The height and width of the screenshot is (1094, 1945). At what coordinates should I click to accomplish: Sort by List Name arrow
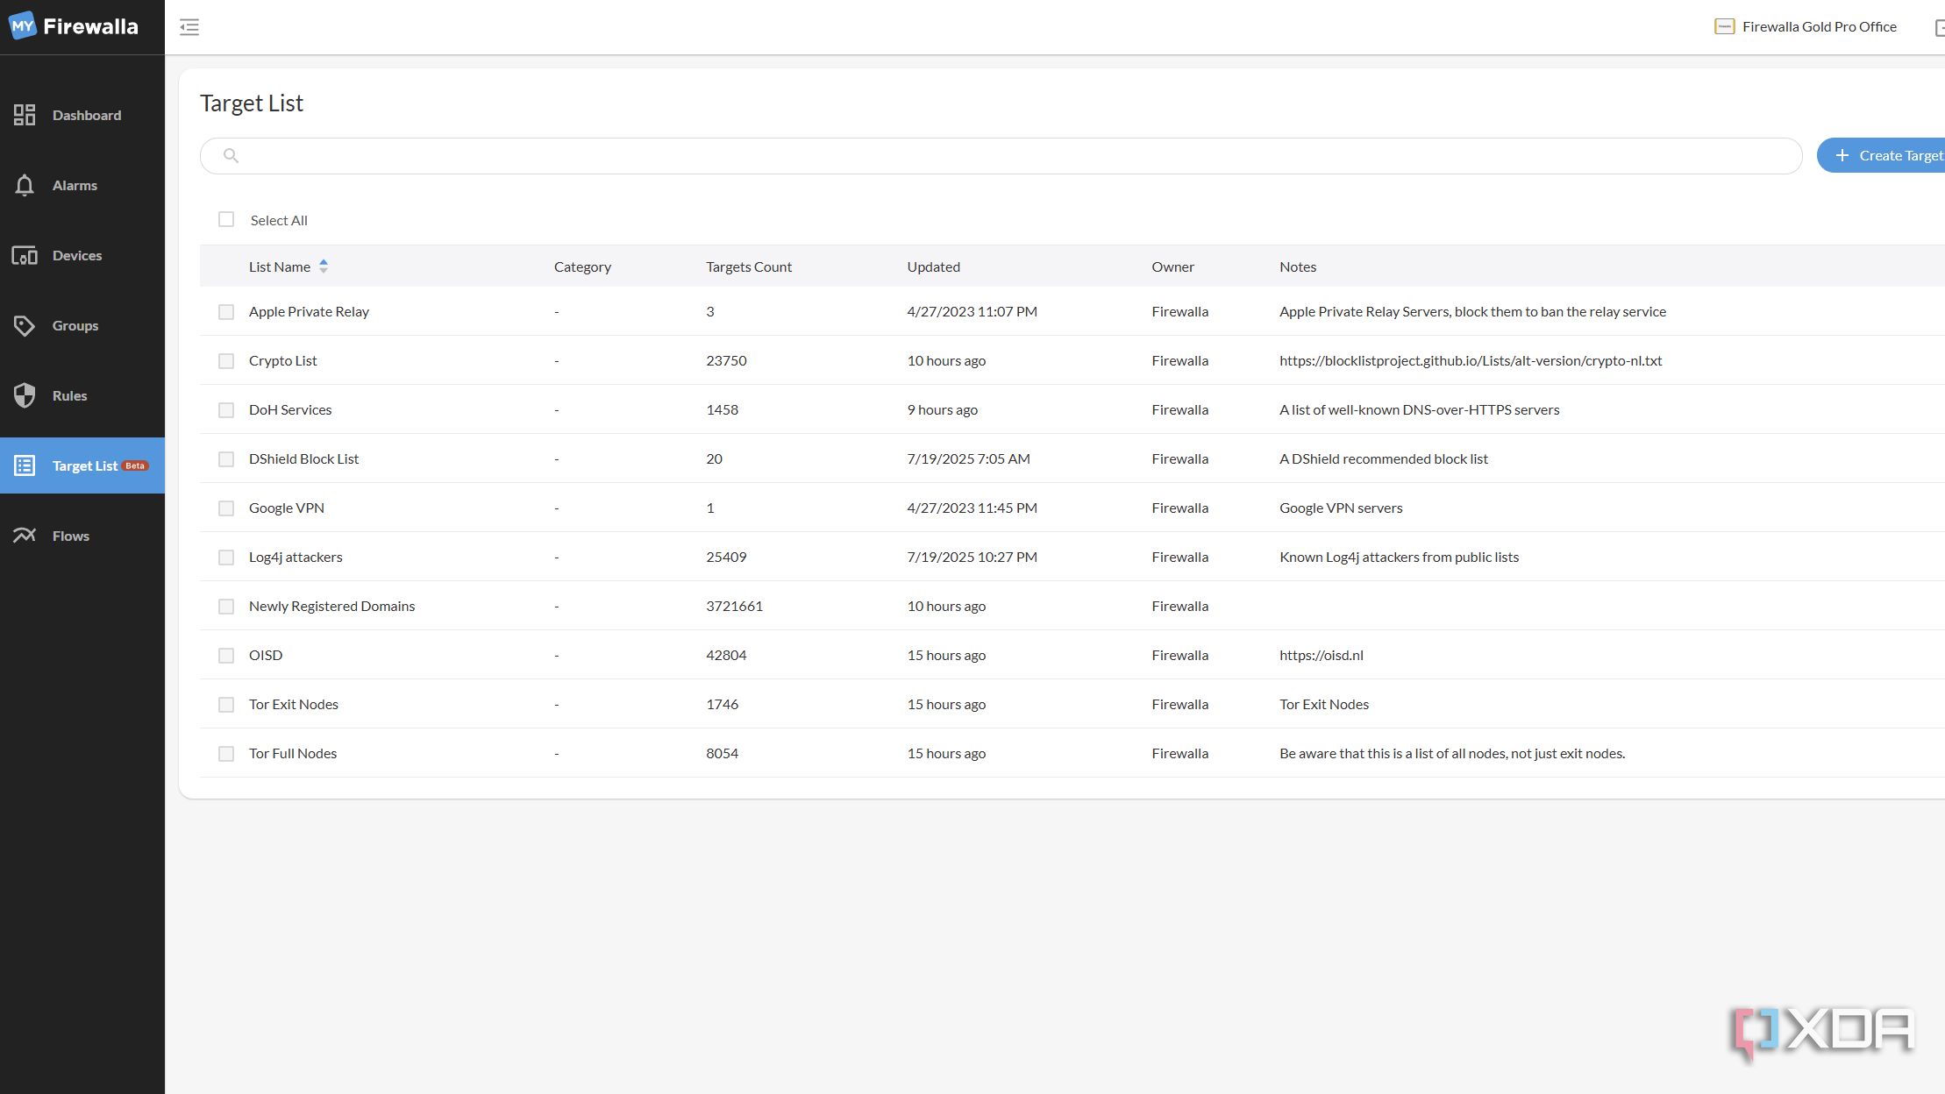pyautogui.click(x=324, y=266)
